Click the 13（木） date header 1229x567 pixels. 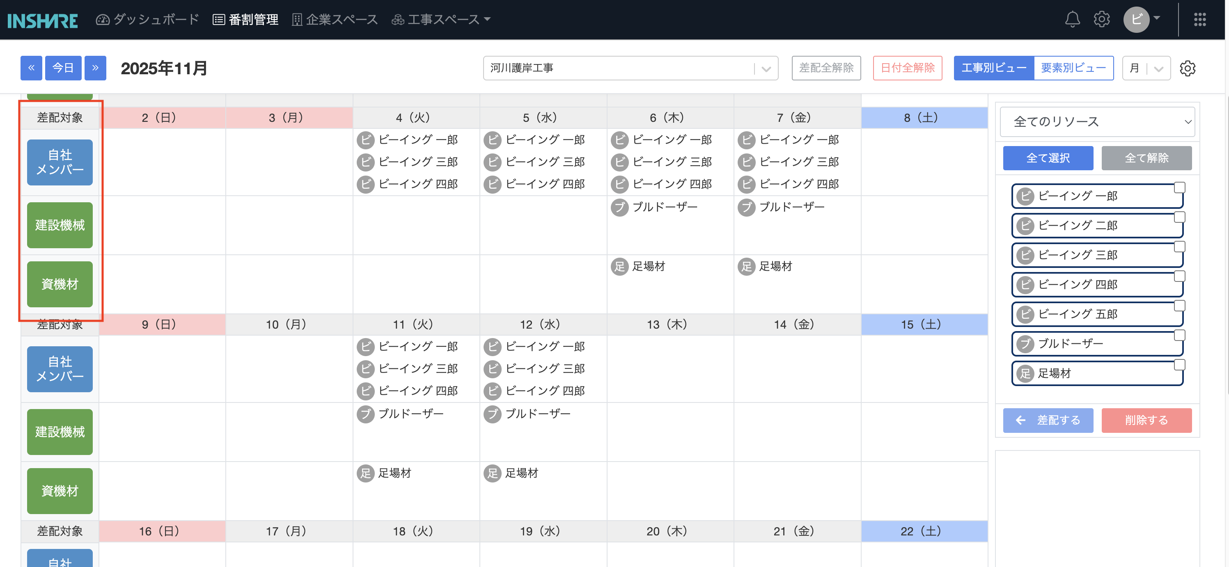click(670, 325)
